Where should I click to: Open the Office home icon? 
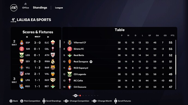pyautogui.click(x=25, y=4)
